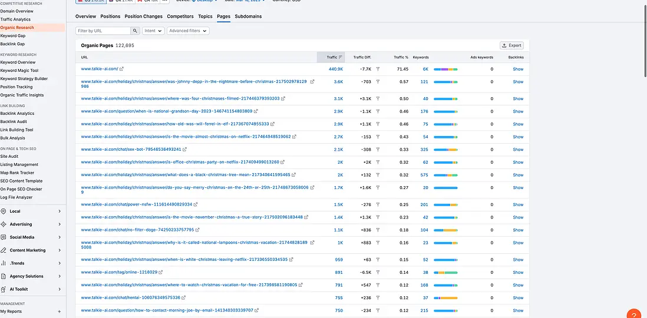Click Show backlinks link in the first row
Image resolution: width=647 pixels, height=318 pixels.
[518, 69]
